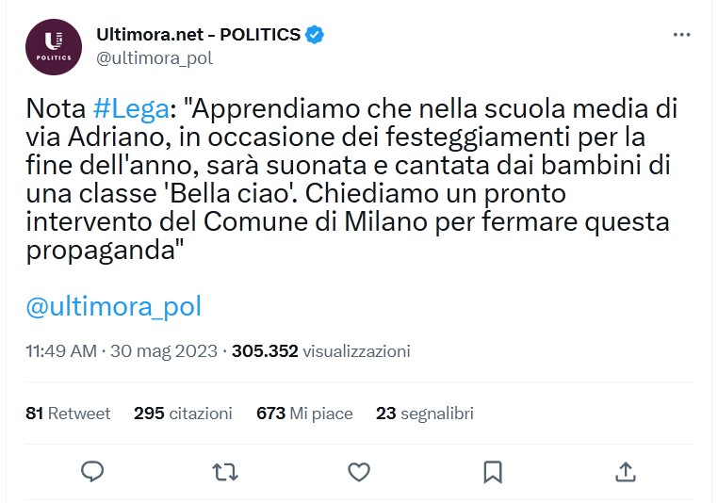Screen dimensions: 718x503
Task: Retweet this post using the arrows icon
Action: [x=225, y=470]
